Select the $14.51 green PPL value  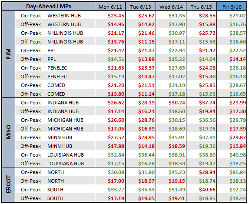click(116, 59)
